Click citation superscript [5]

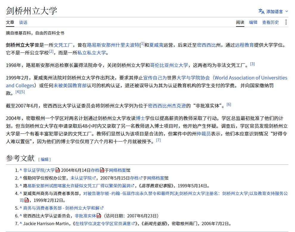click(x=22, y=92)
